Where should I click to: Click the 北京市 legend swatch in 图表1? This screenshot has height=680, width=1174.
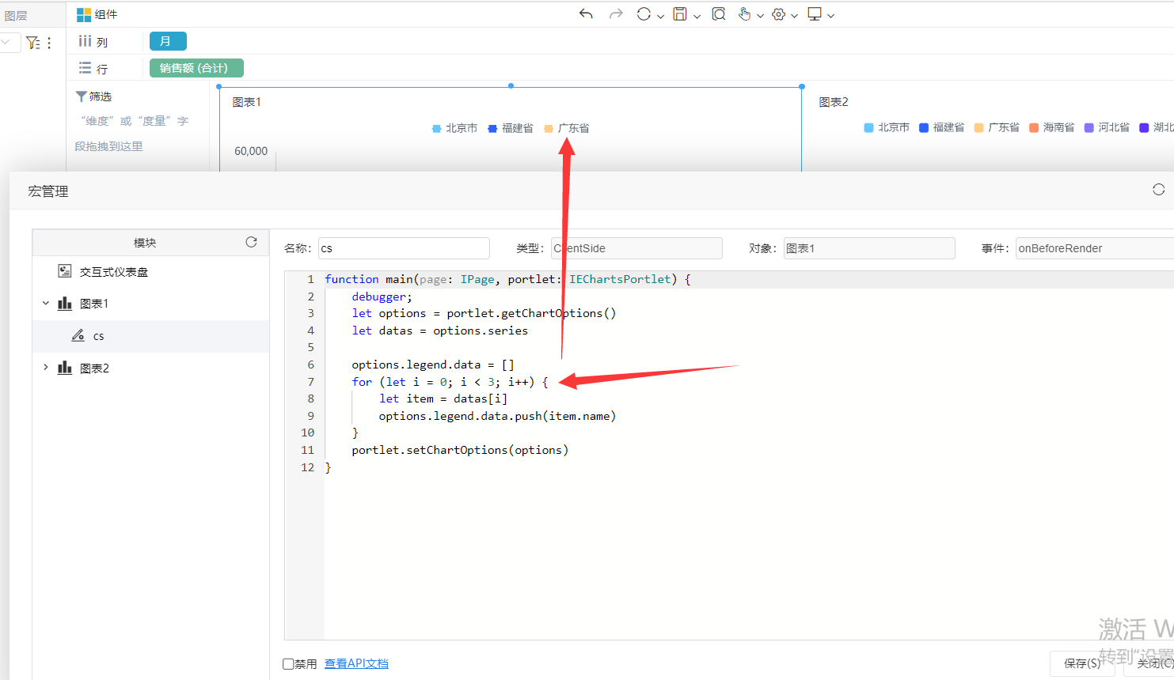pos(436,128)
